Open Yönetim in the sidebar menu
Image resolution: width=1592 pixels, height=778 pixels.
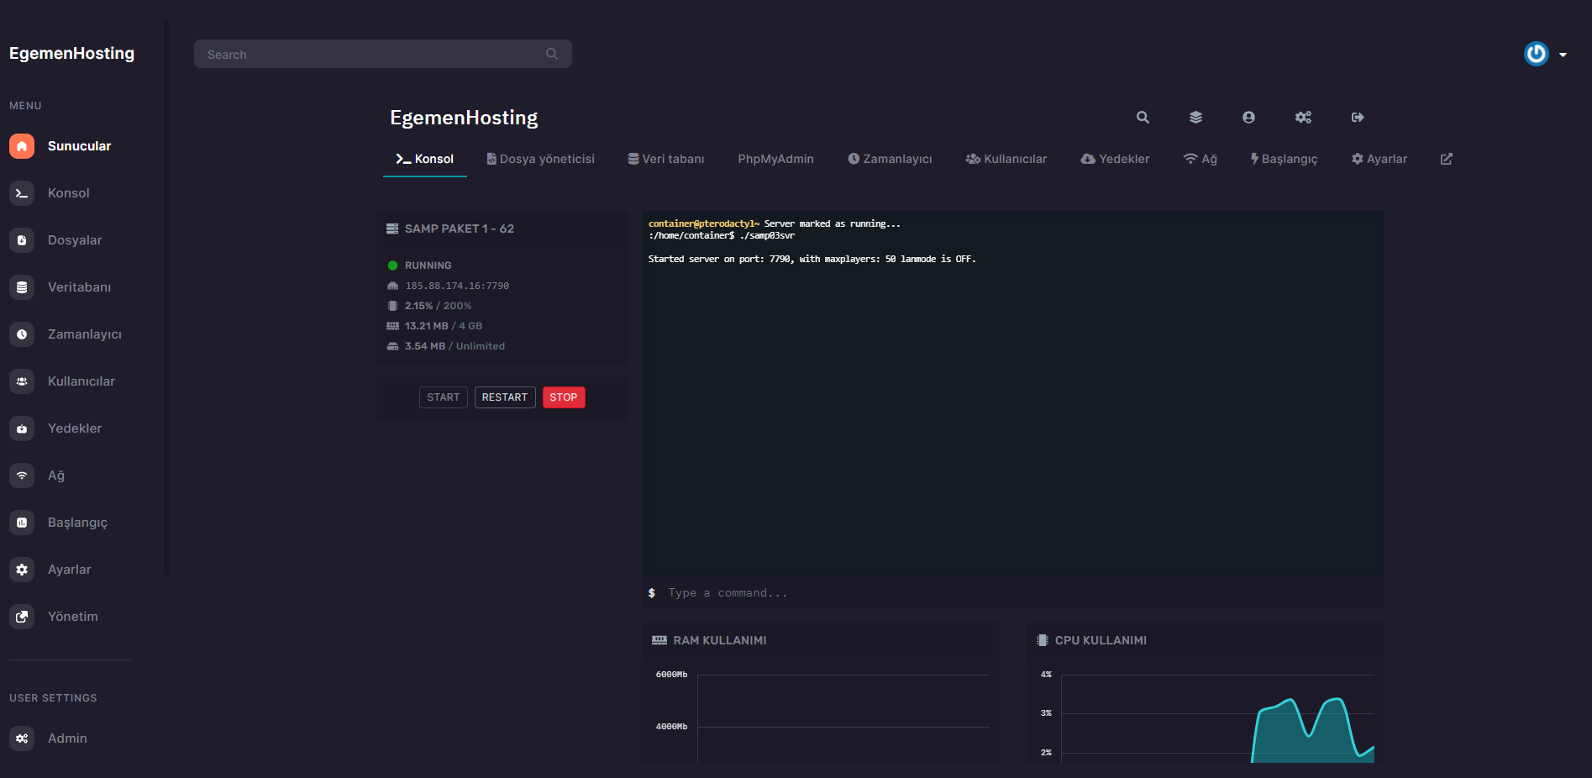click(x=73, y=617)
